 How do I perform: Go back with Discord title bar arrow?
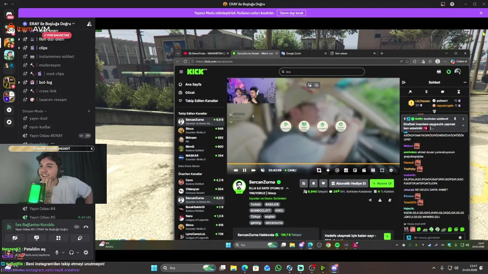pyautogui.click(x=6, y=4)
